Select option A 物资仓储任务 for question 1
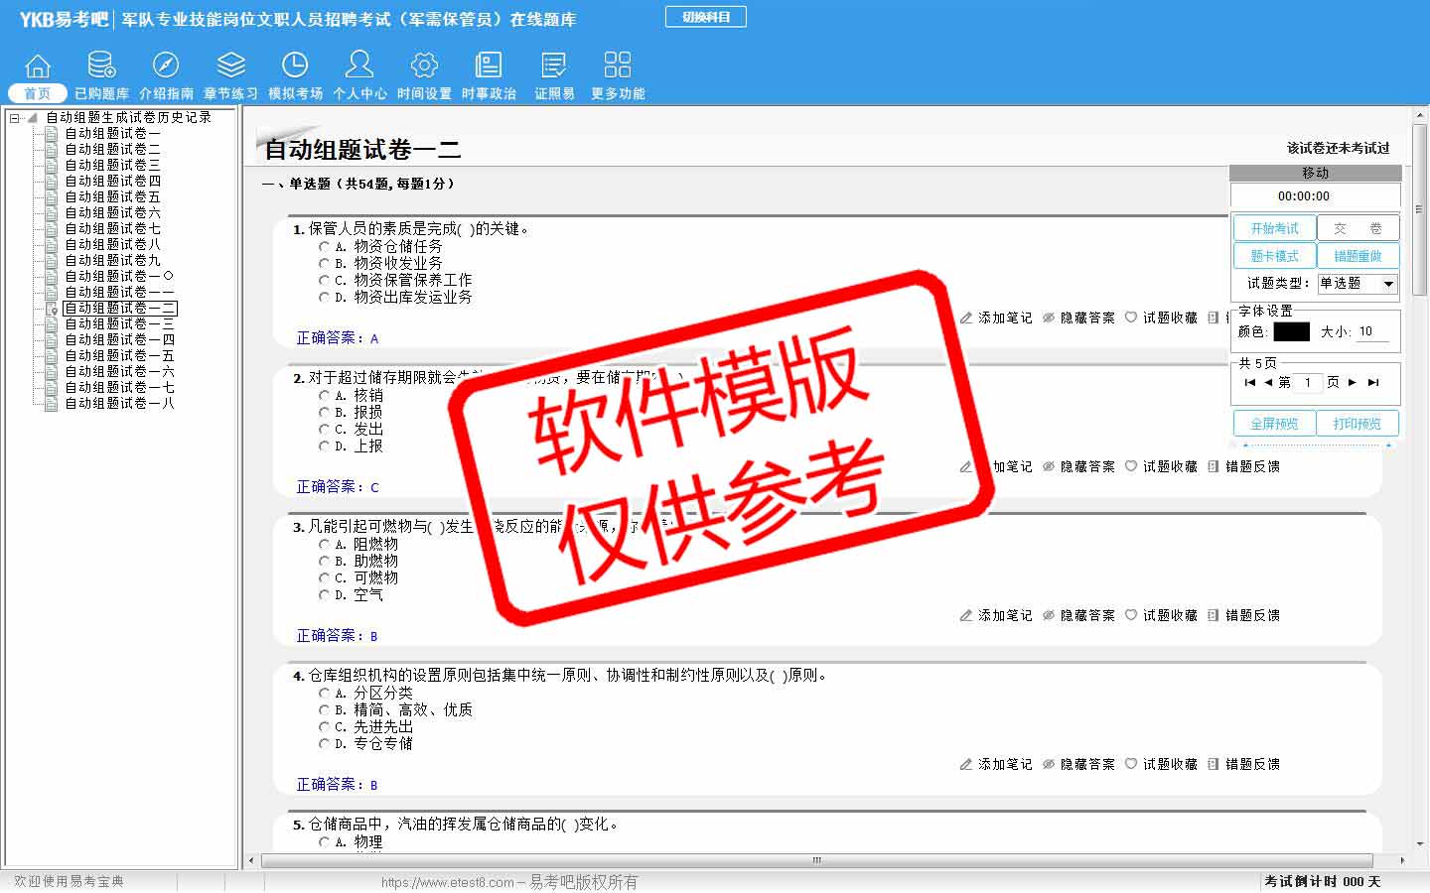This screenshot has height=893, width=1430. coord(325,247)
